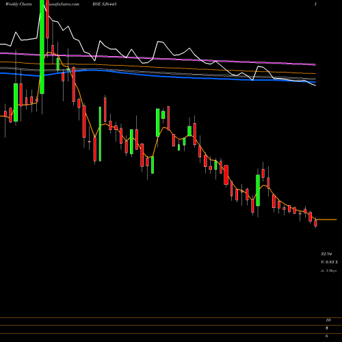Viewport: 342px width, 342px height.
Task: Click the '32.94' price value
Action: [x=326, y=254]
